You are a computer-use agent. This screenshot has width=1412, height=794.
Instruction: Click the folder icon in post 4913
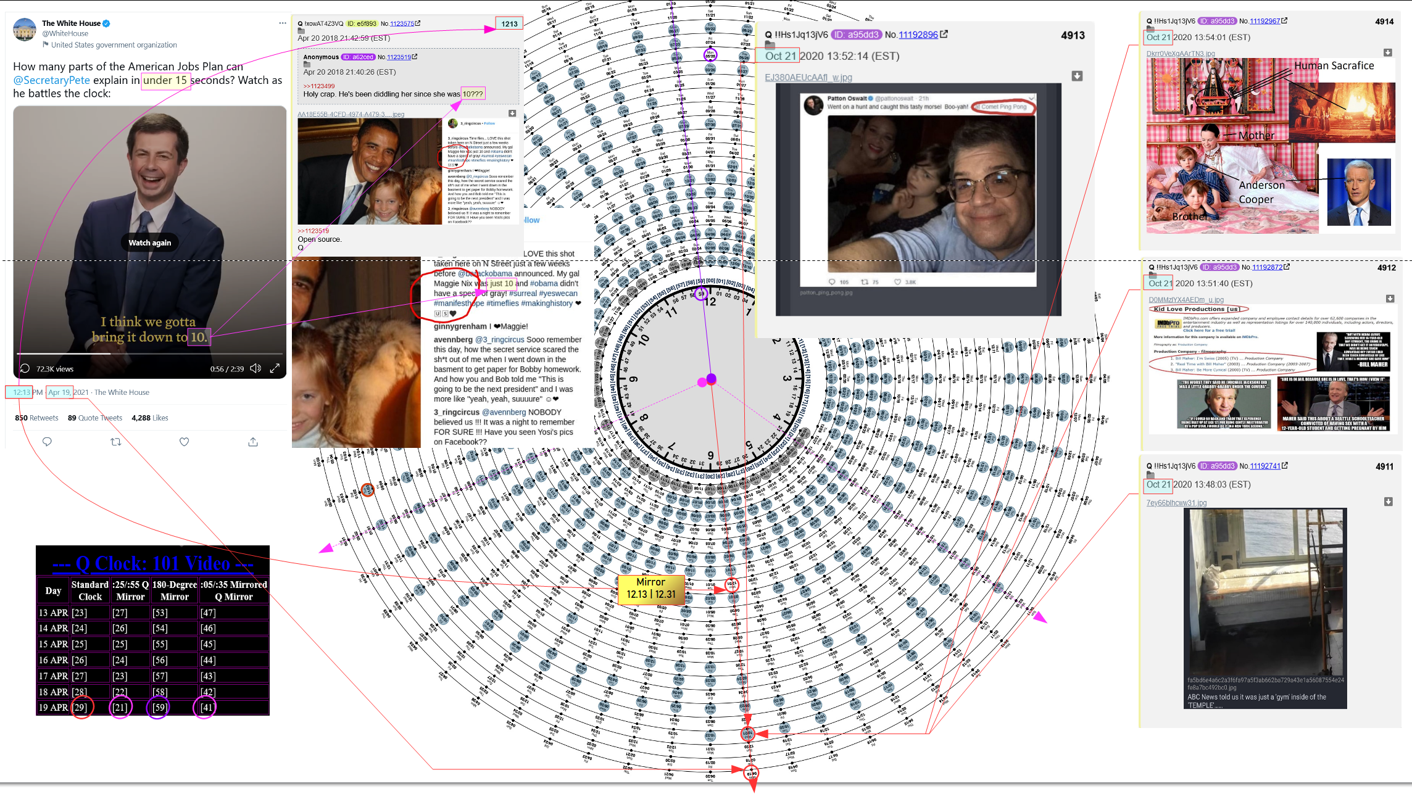(770, 45)
